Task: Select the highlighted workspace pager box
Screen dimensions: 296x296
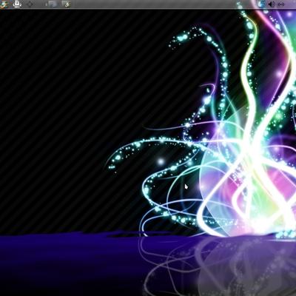Action: click(x=54, y=4)
